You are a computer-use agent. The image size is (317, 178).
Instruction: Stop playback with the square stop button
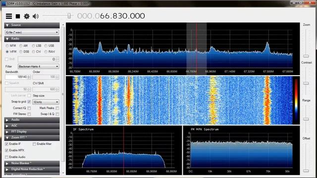click(x=18, y=16)
